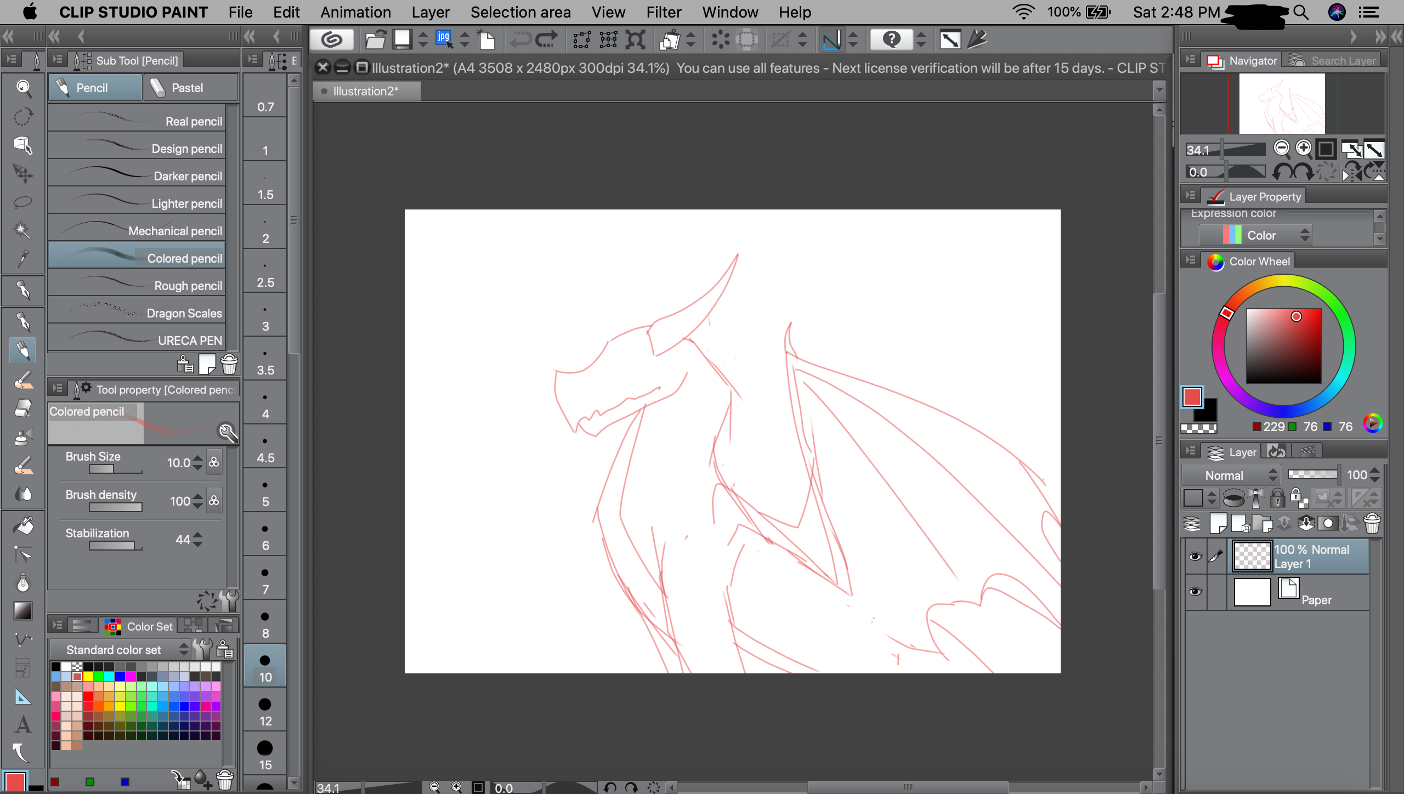The width and height of the screenshot is (1404, 794).
Task: Select the Text tool in the toolbar
Action: 23,724
